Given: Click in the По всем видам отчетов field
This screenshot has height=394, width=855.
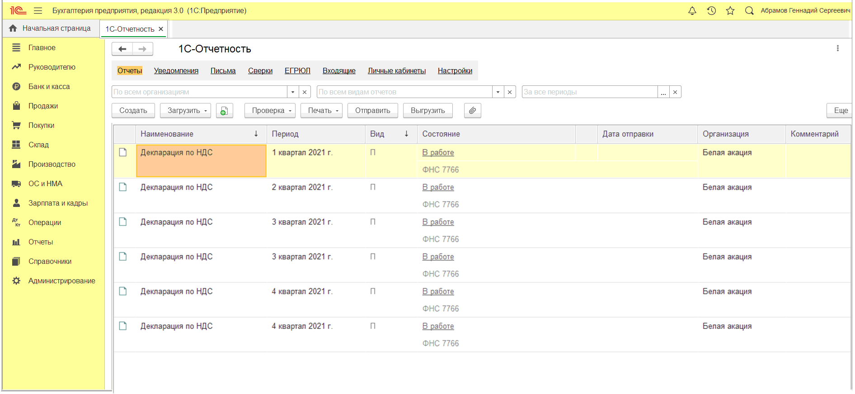Looking at the screenshot, I should tap(404, 92).
